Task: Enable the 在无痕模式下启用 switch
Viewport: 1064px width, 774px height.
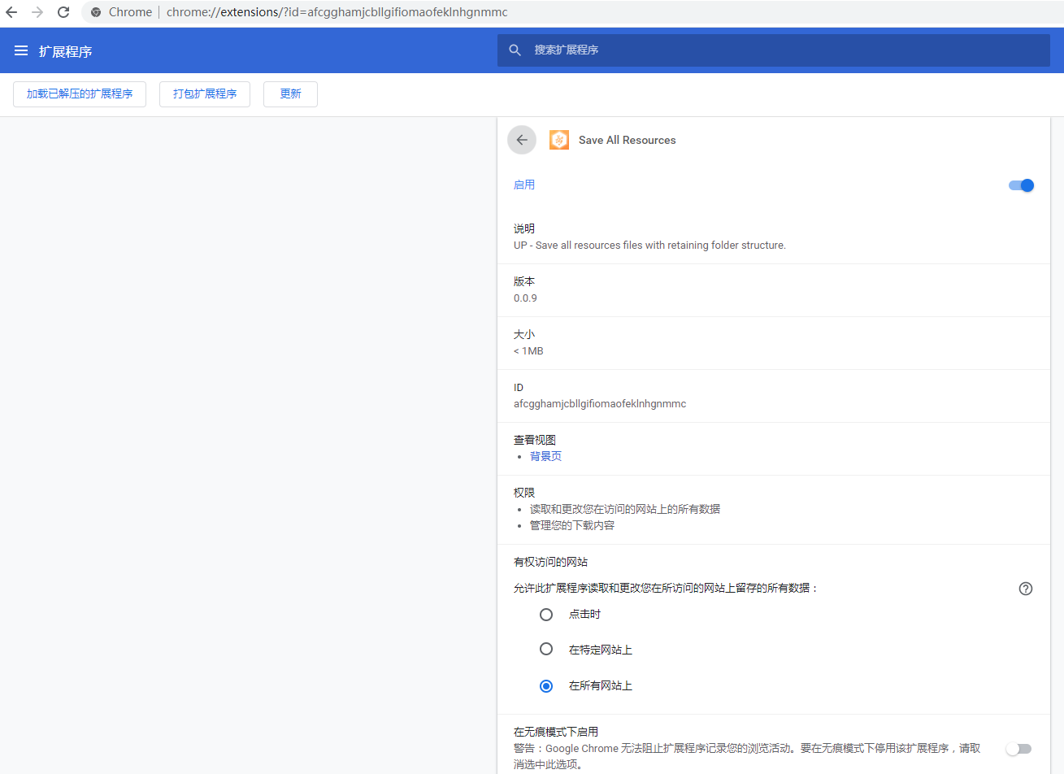Action: 1018,749
